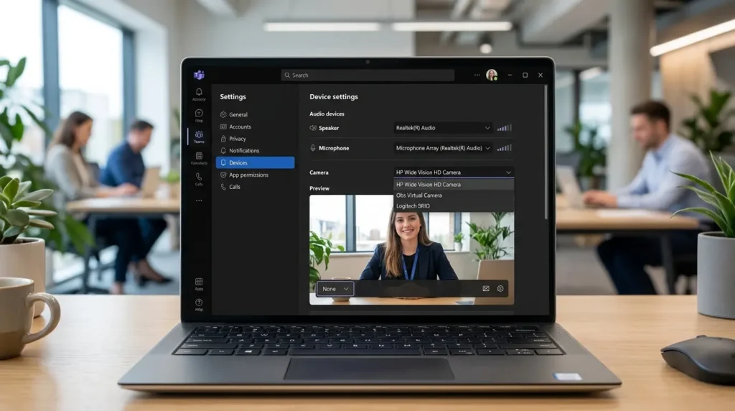The height and width of the screenshot is (411, 735).
Task: Close the Teams window
Action: coord(540,75)
